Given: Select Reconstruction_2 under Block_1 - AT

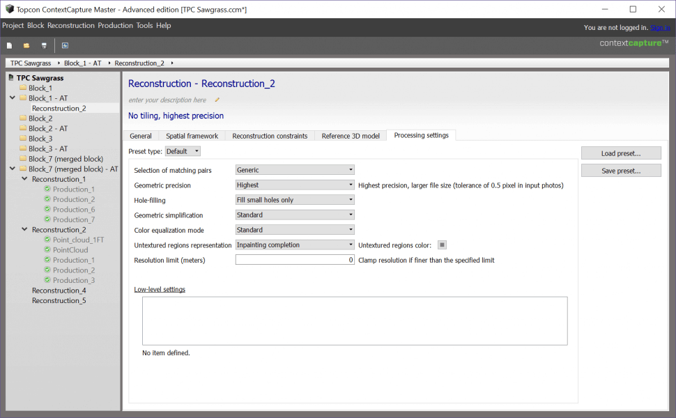Looking at the screenshot, I should (59, 108).
